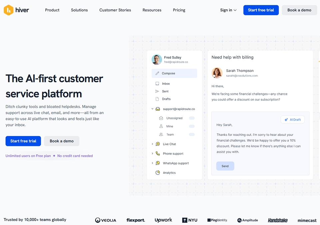Click the Handshake logo
Image resolution: width=320 pixels, height=225 pixels.
(278, 220)
